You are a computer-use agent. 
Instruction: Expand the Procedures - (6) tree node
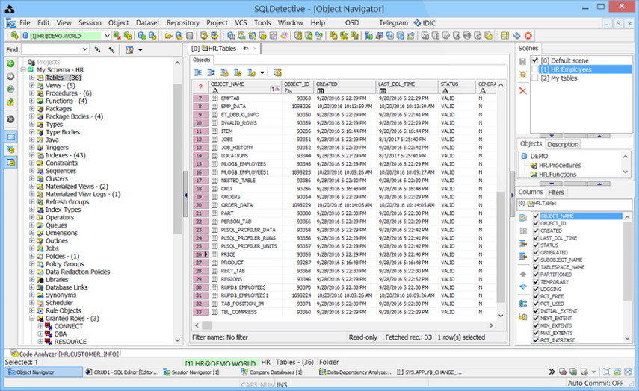pos(32,93)
